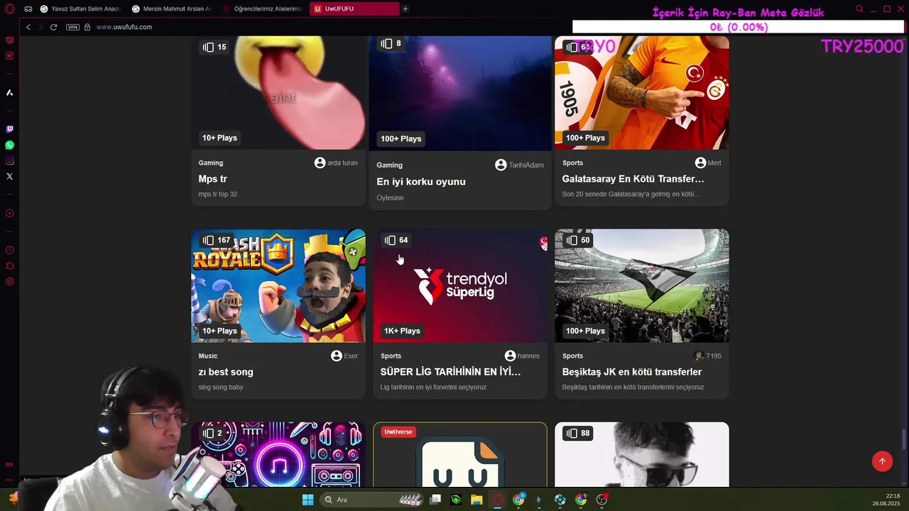The image size is (909, 511).
Task: Open "En iyi korku oyunu" title link
Action: (421, 182)
